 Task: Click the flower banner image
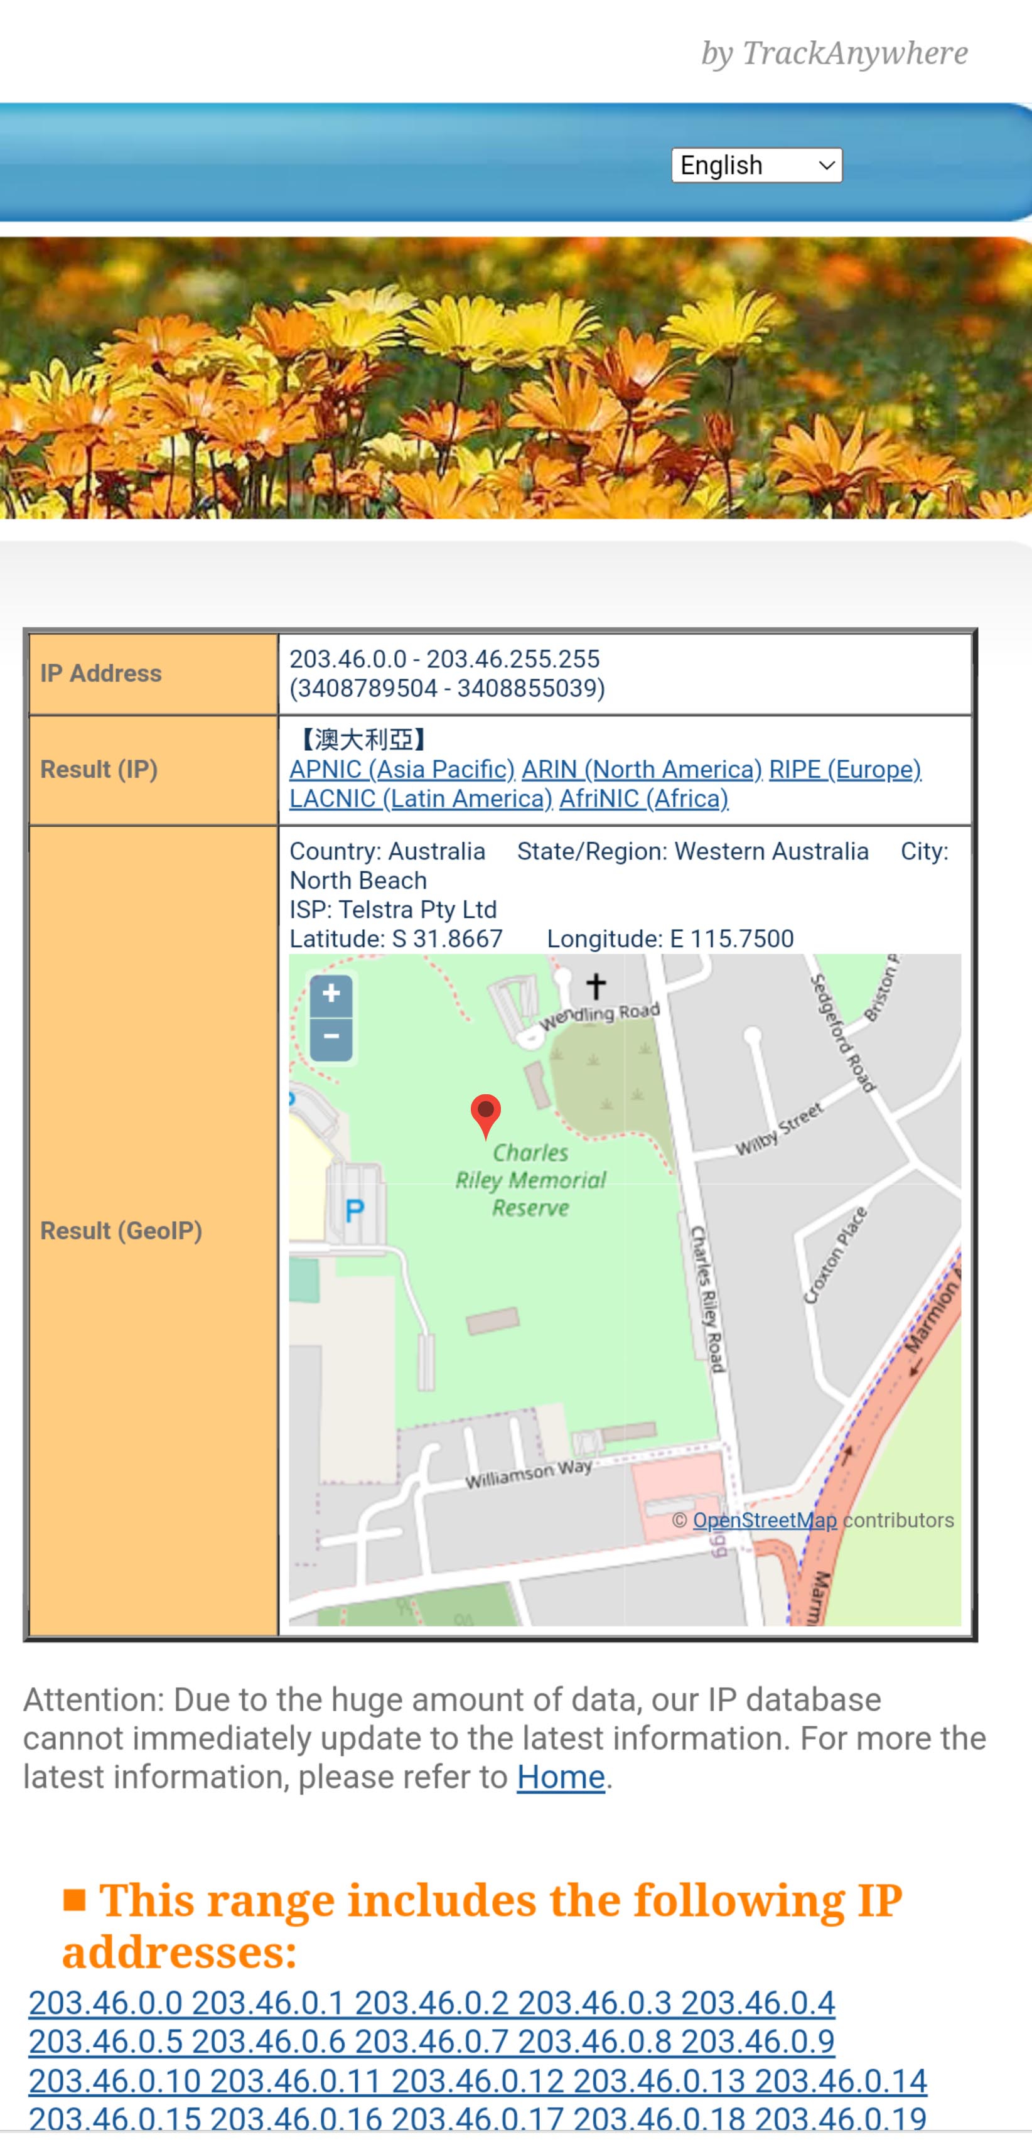[516, 379]
